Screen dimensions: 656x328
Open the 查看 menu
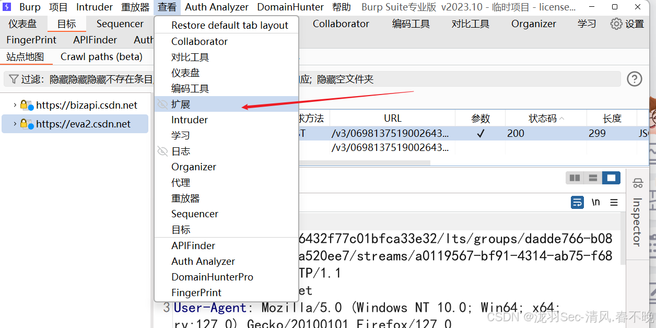pyautogui.click(x=167, y=7)
